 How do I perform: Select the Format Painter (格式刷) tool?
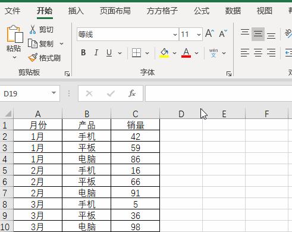click(33, 58)
